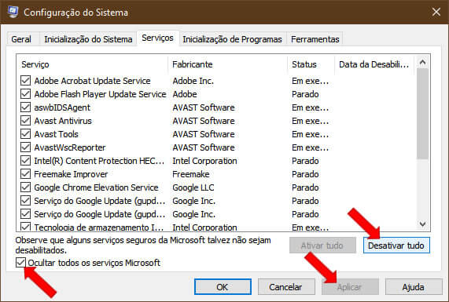Confirm with the OK button

click(223, 287)
